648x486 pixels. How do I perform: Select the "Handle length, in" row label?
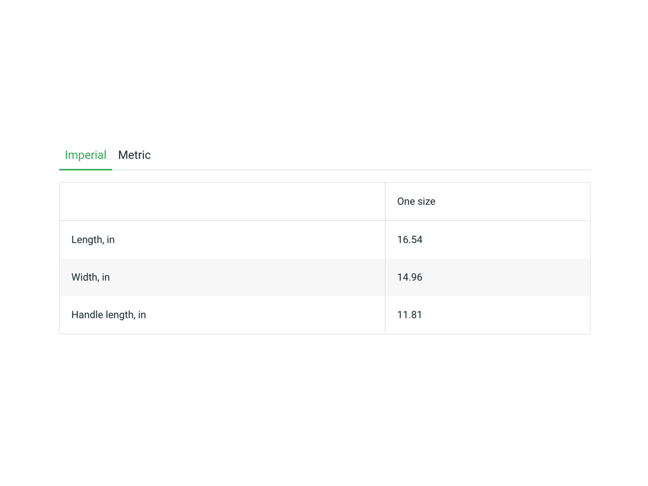point(109,315)
